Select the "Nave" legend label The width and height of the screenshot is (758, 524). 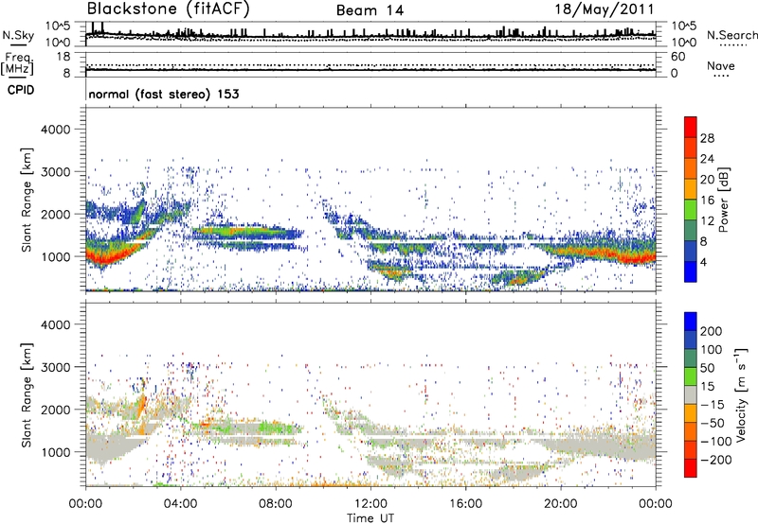coord(721,66)
